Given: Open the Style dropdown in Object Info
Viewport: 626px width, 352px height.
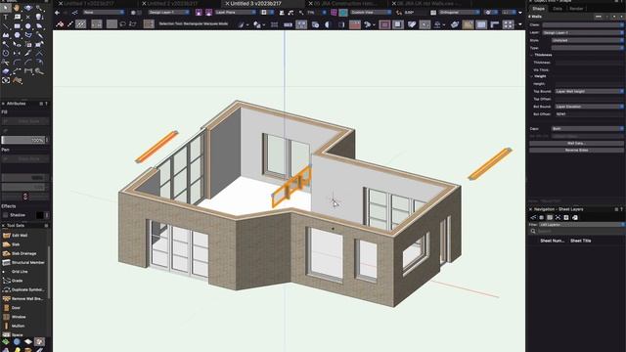Looking at the screenshot, I should [x=587, y=40].
